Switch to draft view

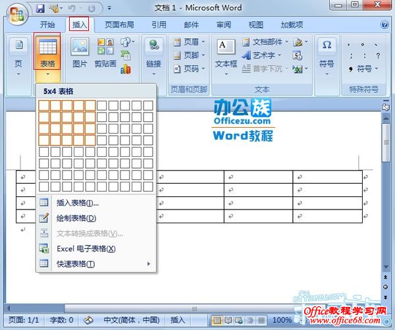[261, 320]
